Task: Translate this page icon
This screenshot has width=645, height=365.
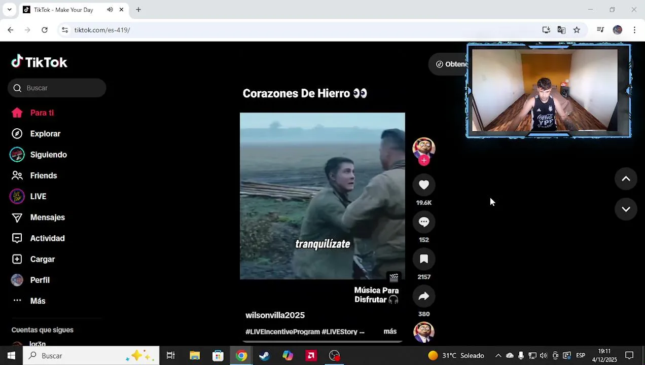Action: (x=561, y=30)
